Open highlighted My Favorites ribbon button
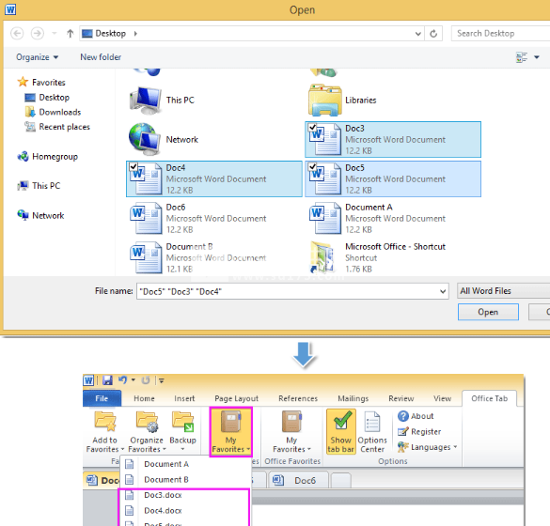Image resolution: width=550 pixels, height=526 pixels. point(230,432)
